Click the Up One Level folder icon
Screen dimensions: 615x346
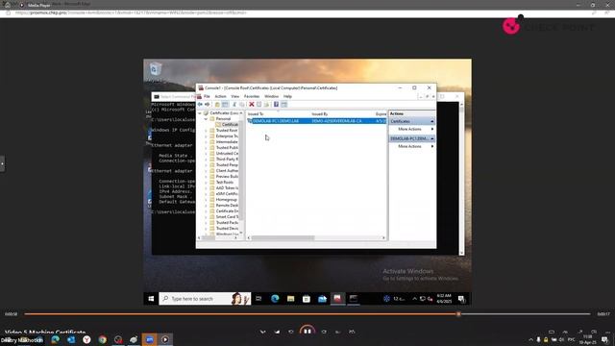pyautogui.click(x=217, y=105)
